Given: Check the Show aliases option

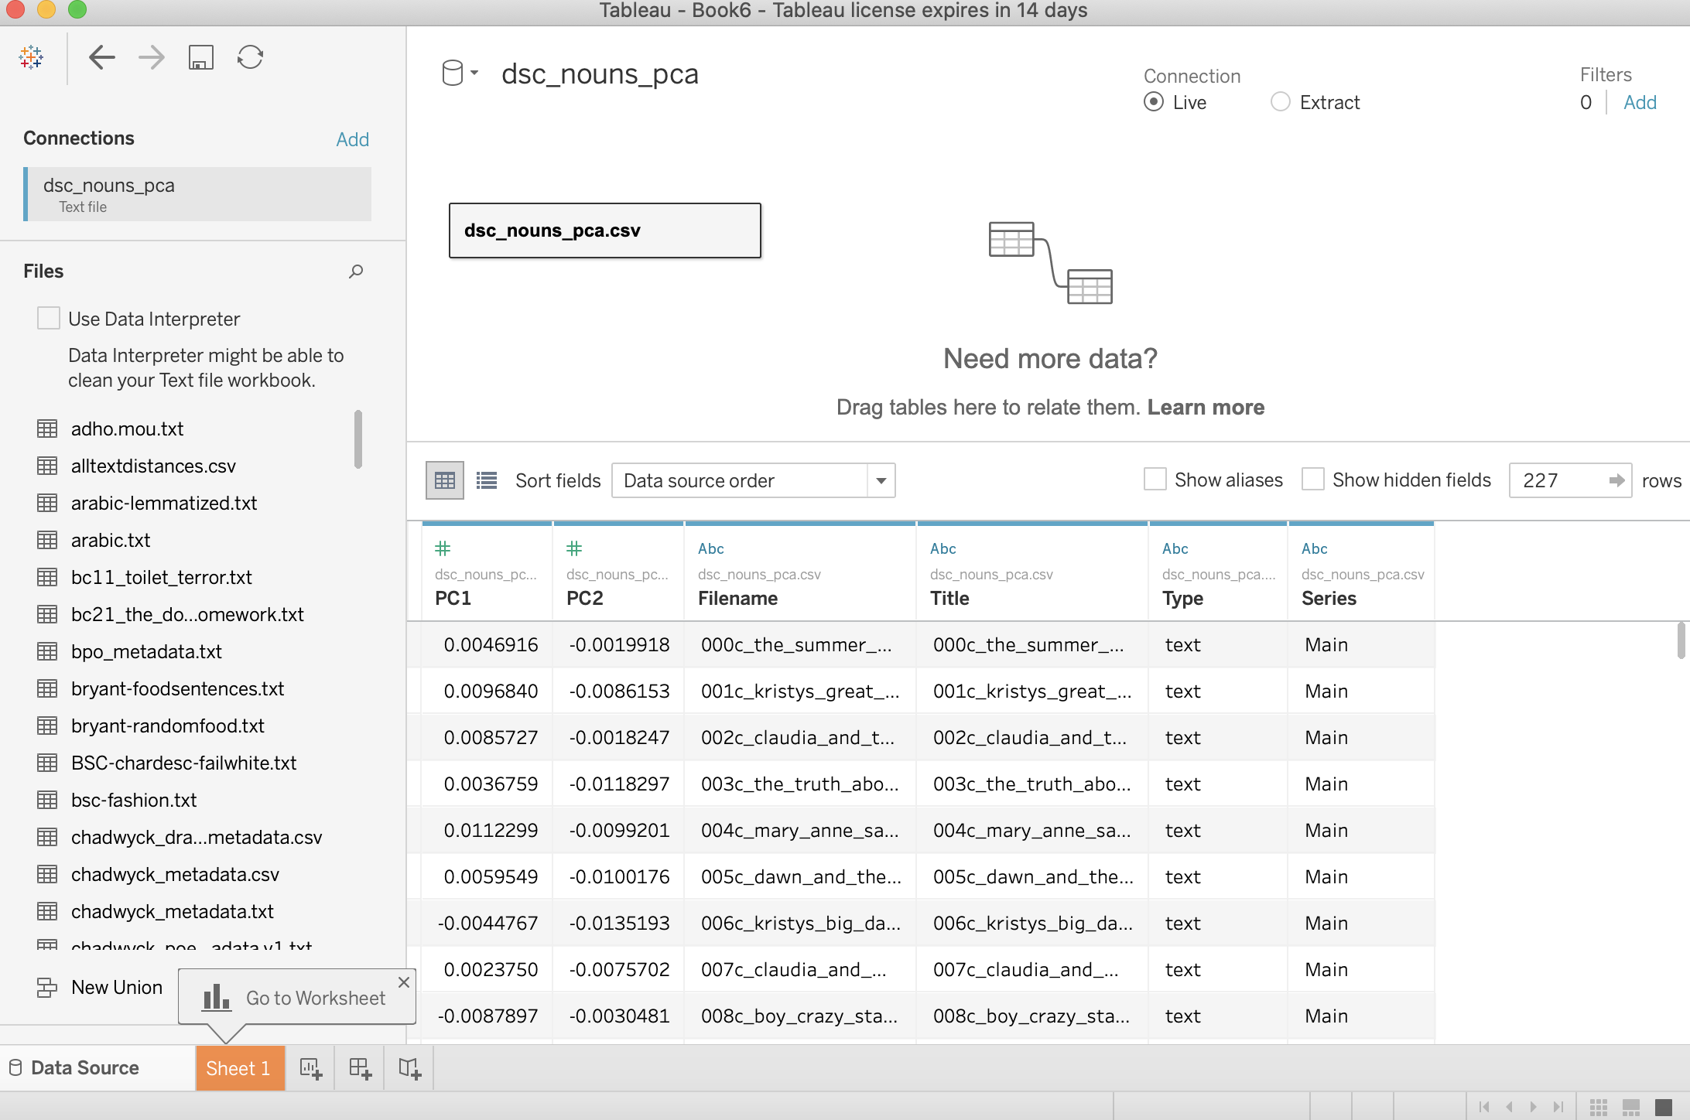Looking at the screenshot, I should pos(1155,480).
